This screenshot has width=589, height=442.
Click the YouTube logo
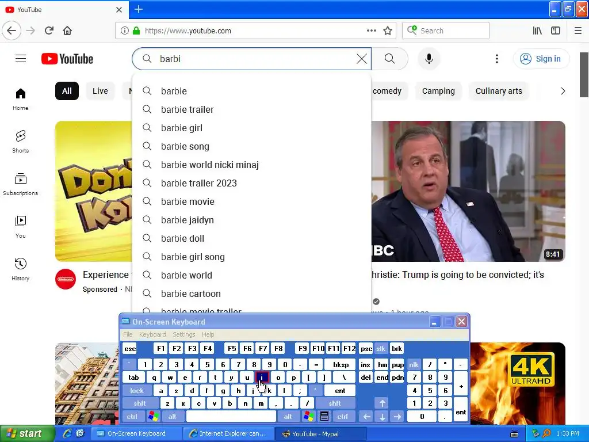(67, 59)
